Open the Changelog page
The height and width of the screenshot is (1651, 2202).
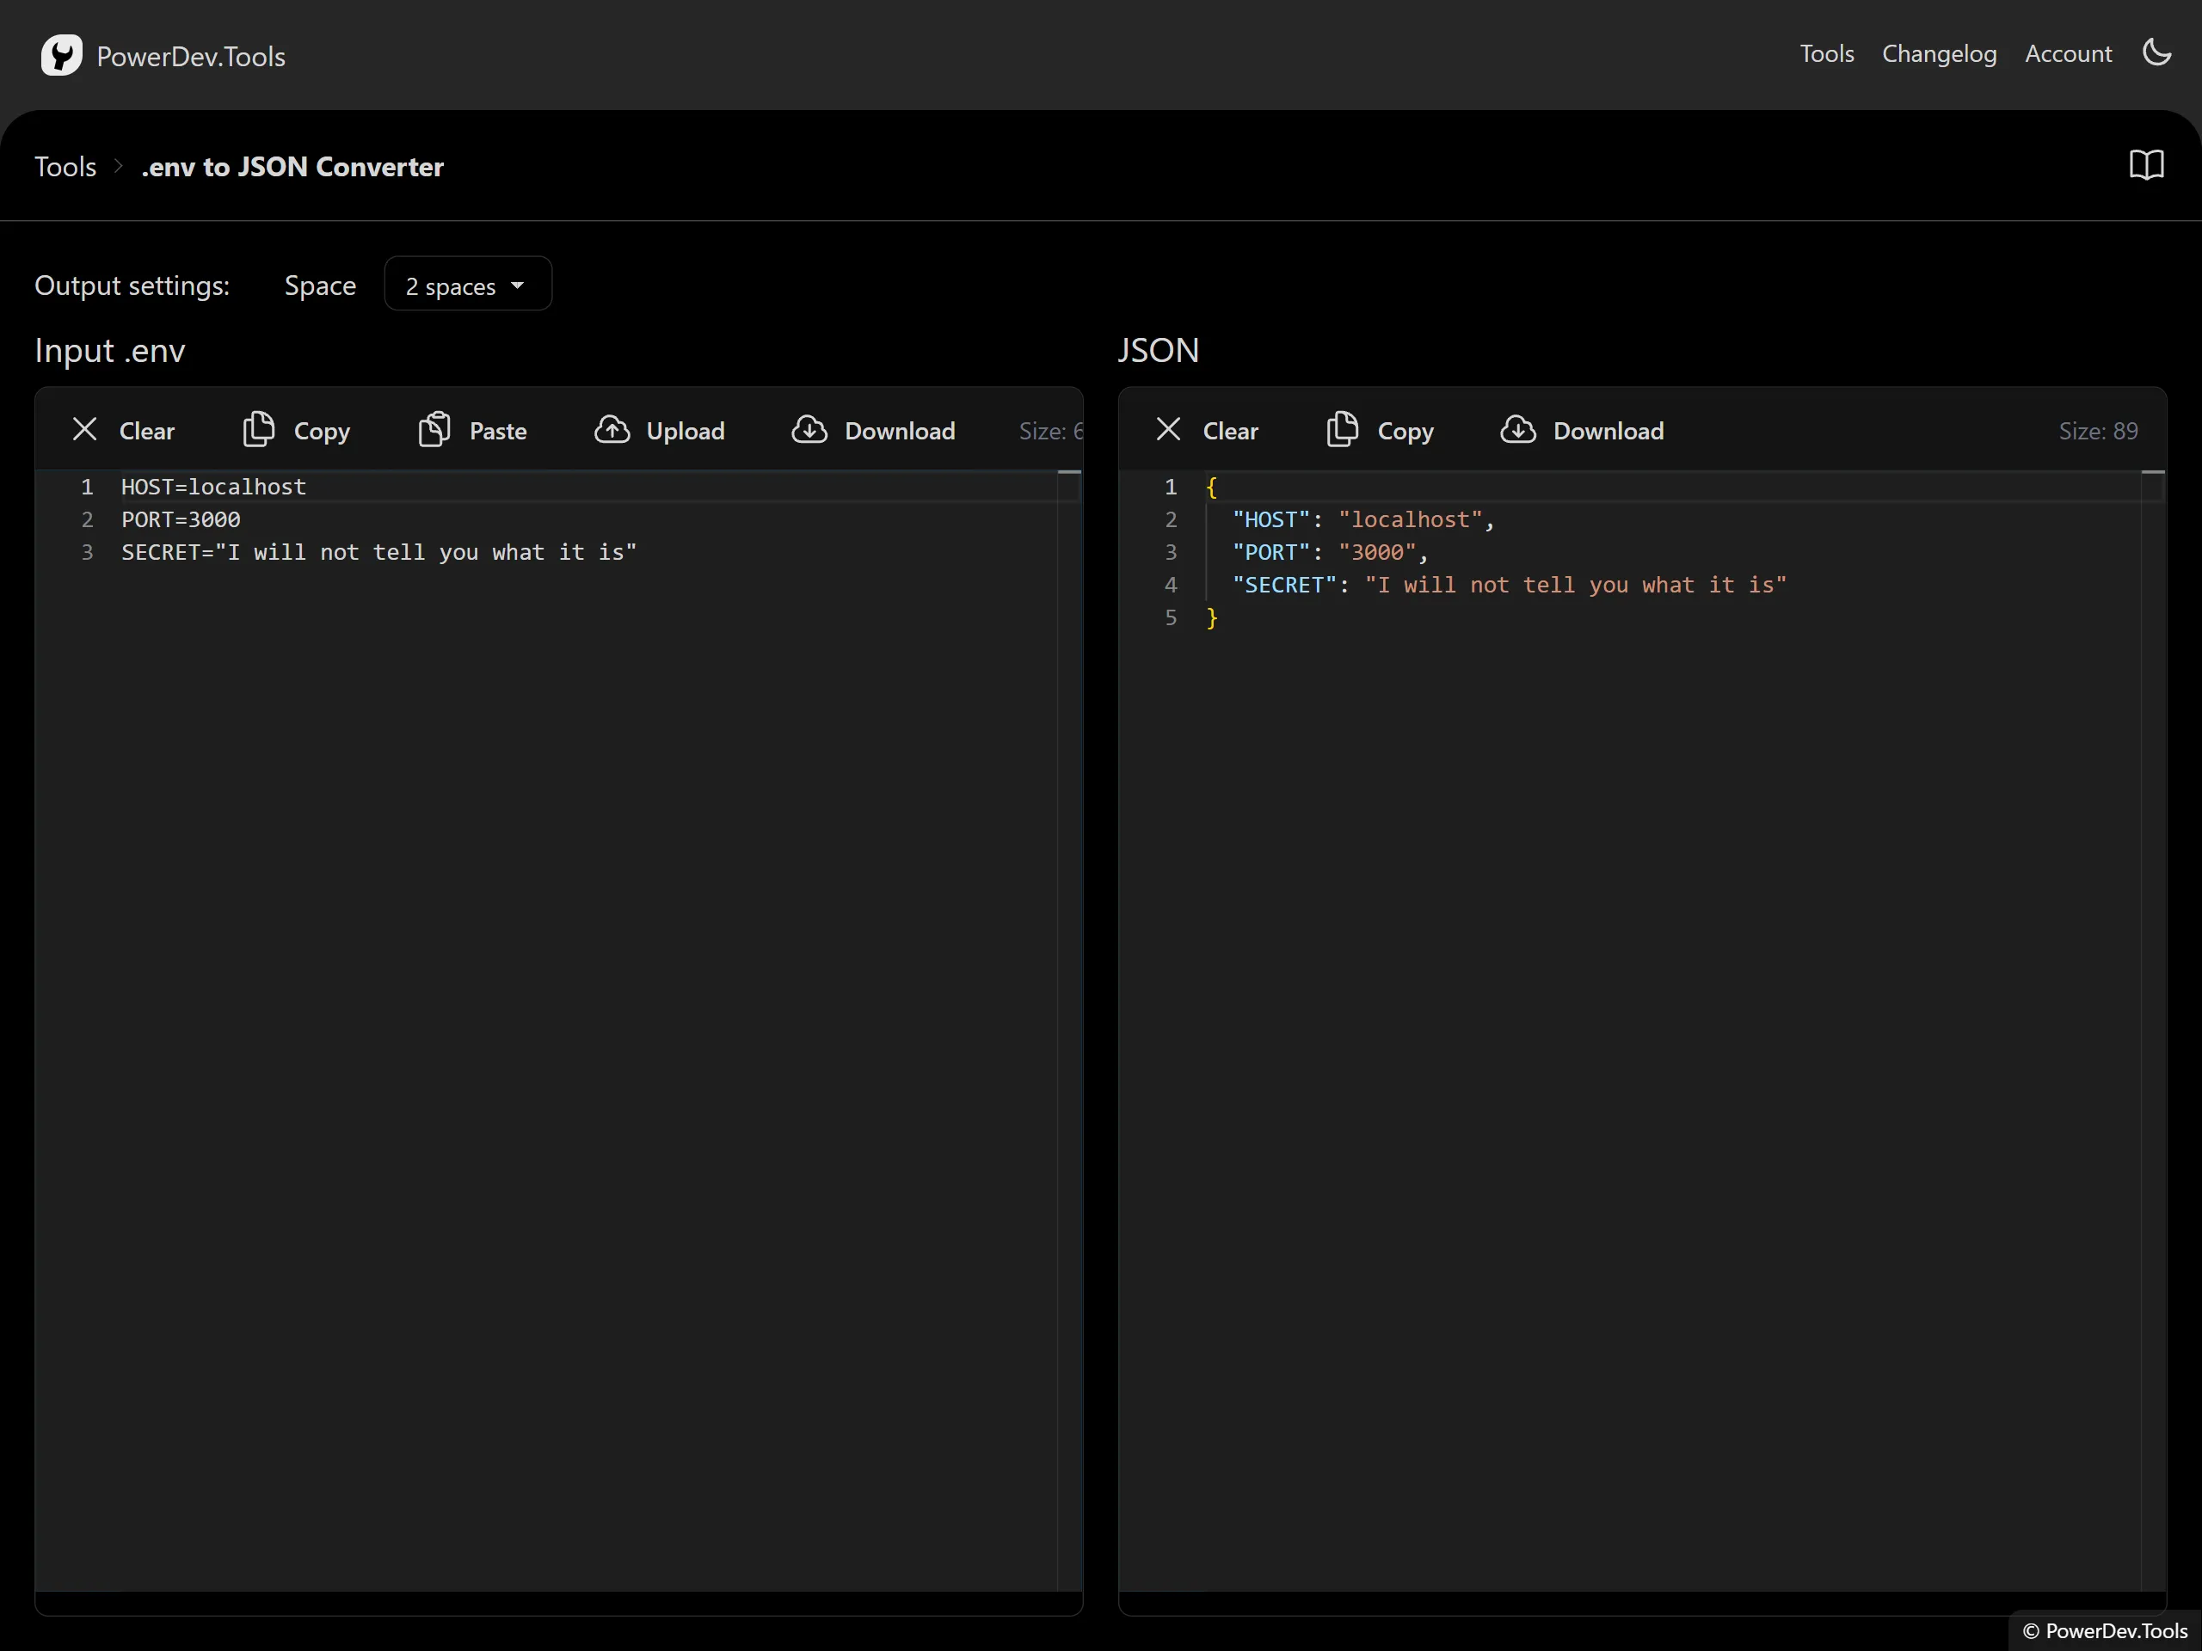[x=1938, y=53]
